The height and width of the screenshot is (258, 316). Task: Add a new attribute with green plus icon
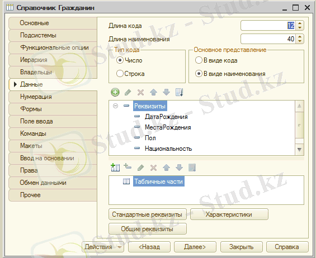click(x=115, y=92)
